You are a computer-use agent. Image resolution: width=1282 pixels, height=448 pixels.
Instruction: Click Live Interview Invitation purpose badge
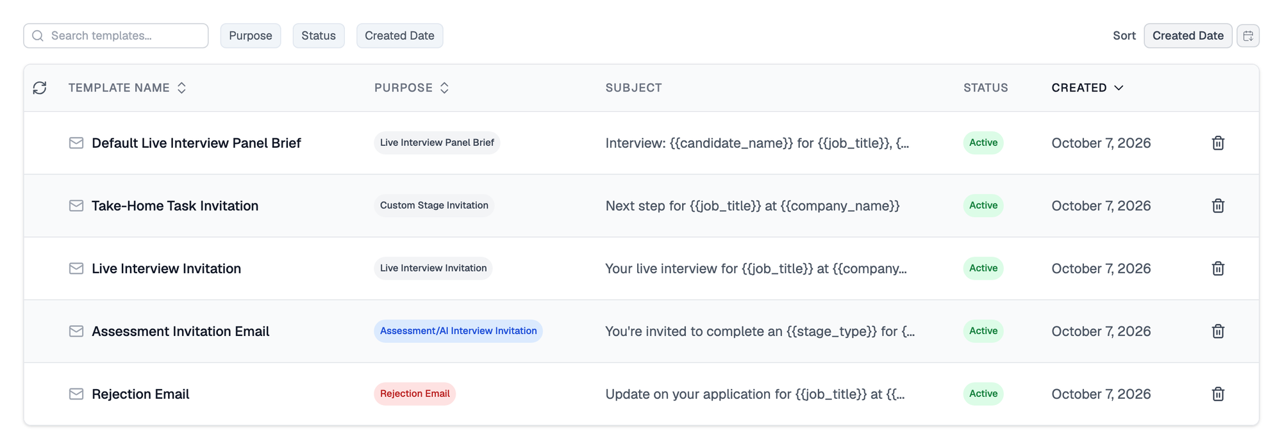433,268
